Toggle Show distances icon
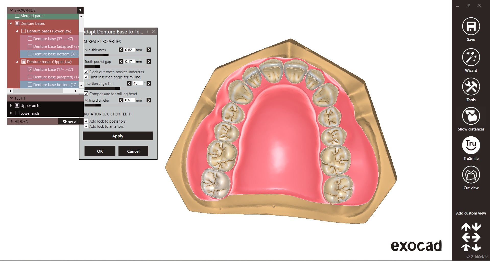Viewport: 490px width, 261px height. point(471,116)
